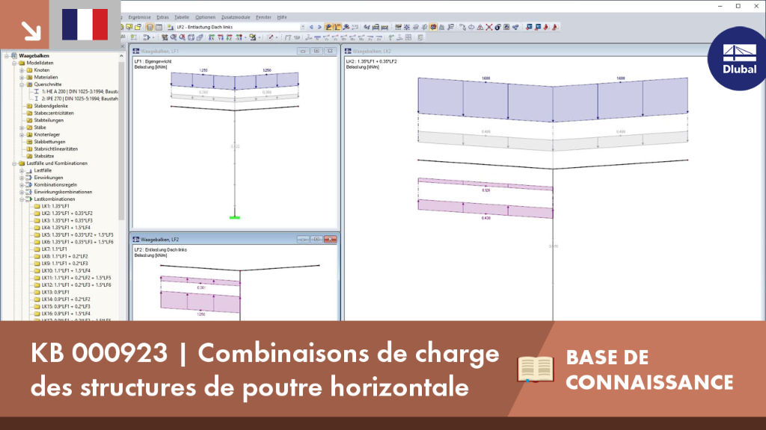This screenshot has width=766, height=430.
Task: Click the red X delete toolbar icon
Action: click(x=489, y=28)
